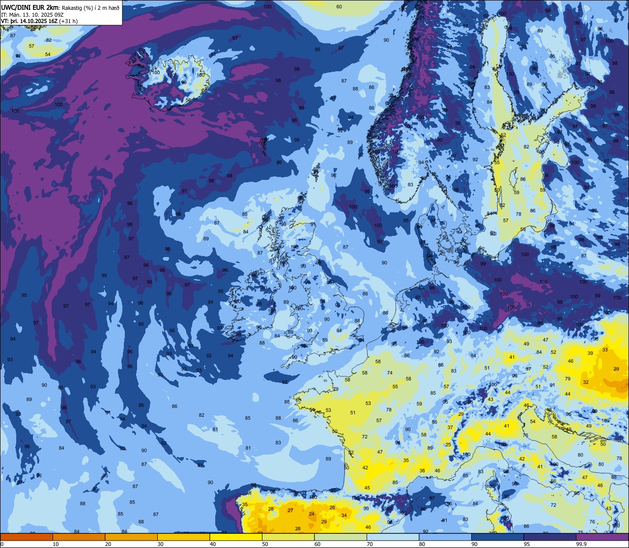This screenshot has width=629, height=548.
Task: Click the value 60 at the top edge
Action: coord(339,6)
